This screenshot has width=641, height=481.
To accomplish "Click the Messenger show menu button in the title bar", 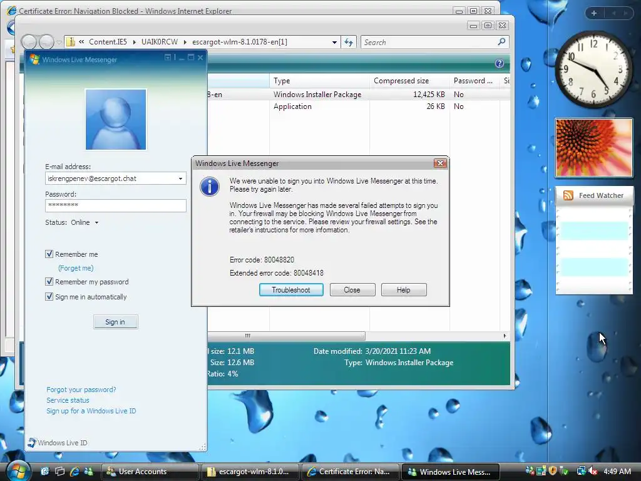I will 168,57.
